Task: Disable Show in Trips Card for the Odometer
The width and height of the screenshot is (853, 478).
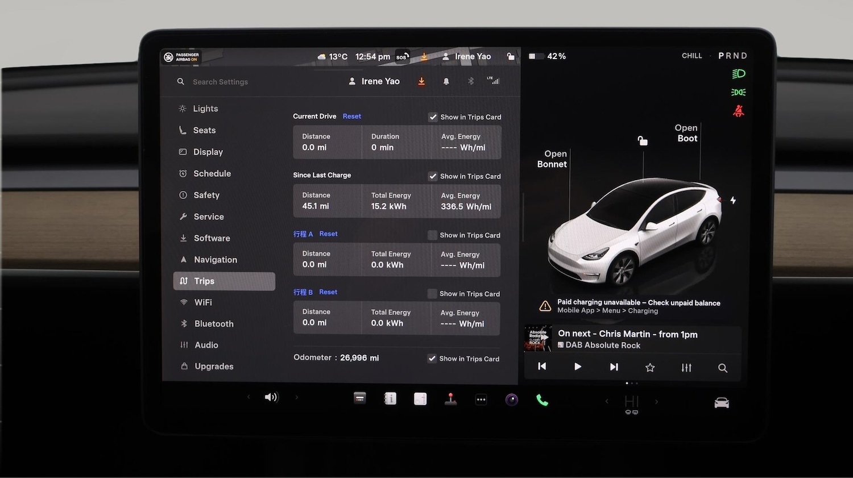Action: click(x=432, y=358)
